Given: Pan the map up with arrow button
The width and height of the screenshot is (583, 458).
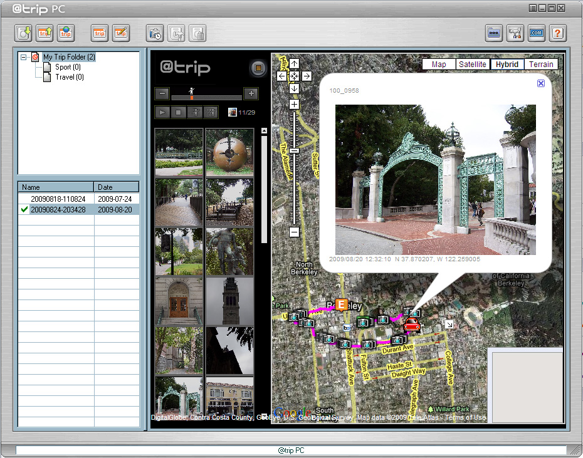Looking at the screenshot, I should [294, 63].
